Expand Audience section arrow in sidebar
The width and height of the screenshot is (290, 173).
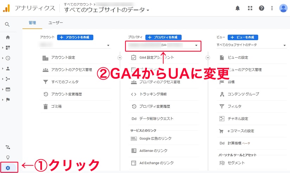(2, 69)
